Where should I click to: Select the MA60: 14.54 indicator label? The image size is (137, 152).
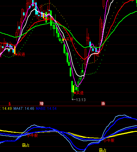[46, 109]
